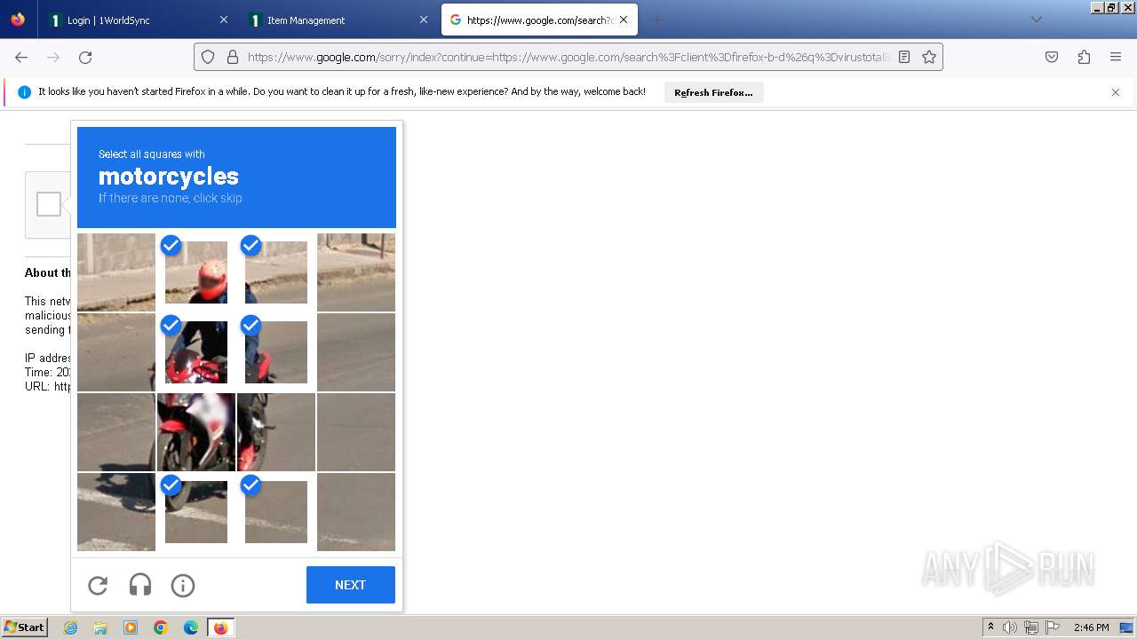Click the info icon in notification bar
Image resolution: width=1137 pixels, height=639 pixels.
click(x=24, y=92)
